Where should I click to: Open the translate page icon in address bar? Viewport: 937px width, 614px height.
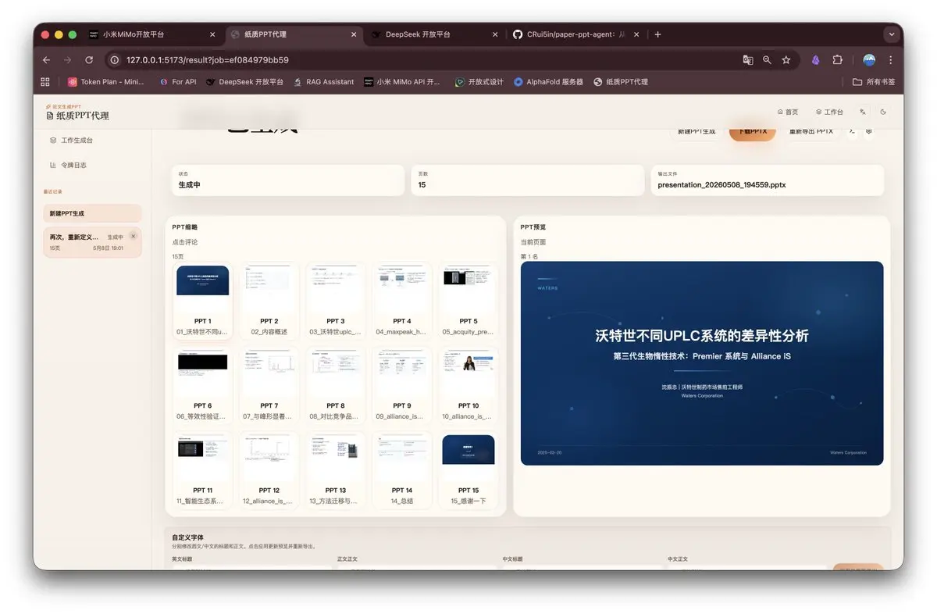747,59
